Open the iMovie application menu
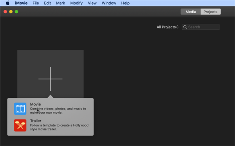Screen dimensions: 235x146 (x=21, y=3)
